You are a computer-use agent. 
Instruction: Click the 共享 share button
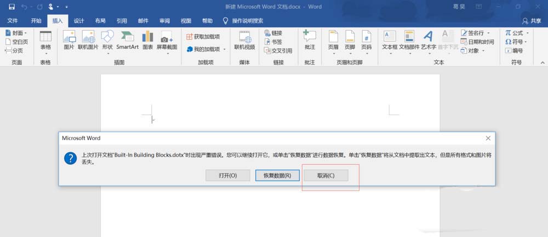point(532,21)
